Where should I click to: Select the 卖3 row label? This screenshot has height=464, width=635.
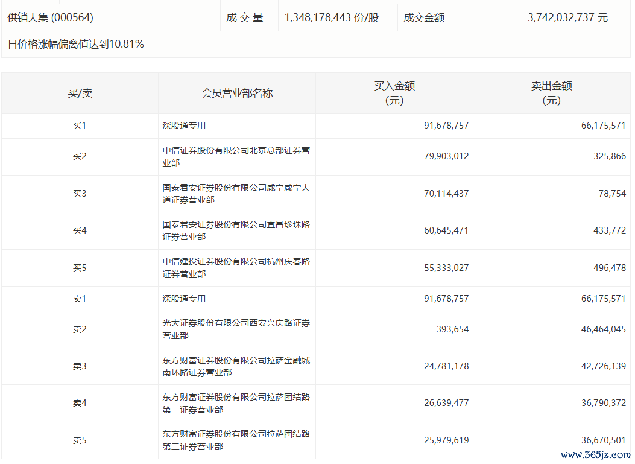[80, 366]
